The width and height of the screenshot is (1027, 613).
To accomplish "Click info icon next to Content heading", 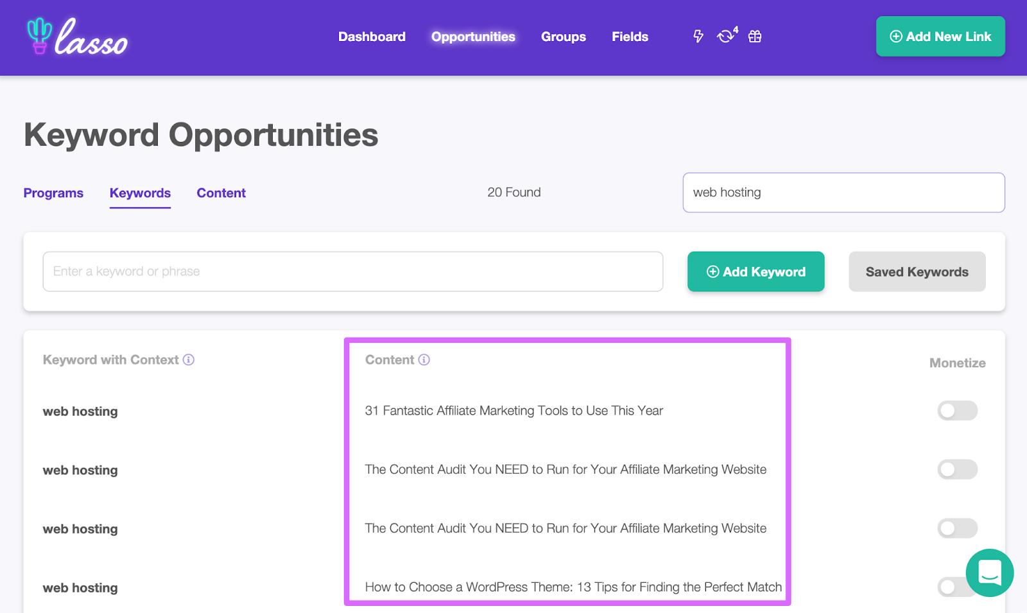I will (x=424, y=360).
